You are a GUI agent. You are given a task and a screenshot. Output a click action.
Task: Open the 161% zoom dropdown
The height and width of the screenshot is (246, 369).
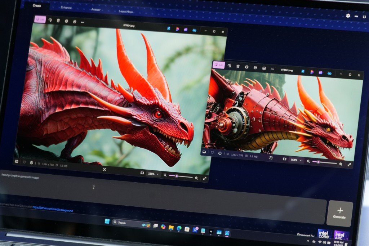295,160
